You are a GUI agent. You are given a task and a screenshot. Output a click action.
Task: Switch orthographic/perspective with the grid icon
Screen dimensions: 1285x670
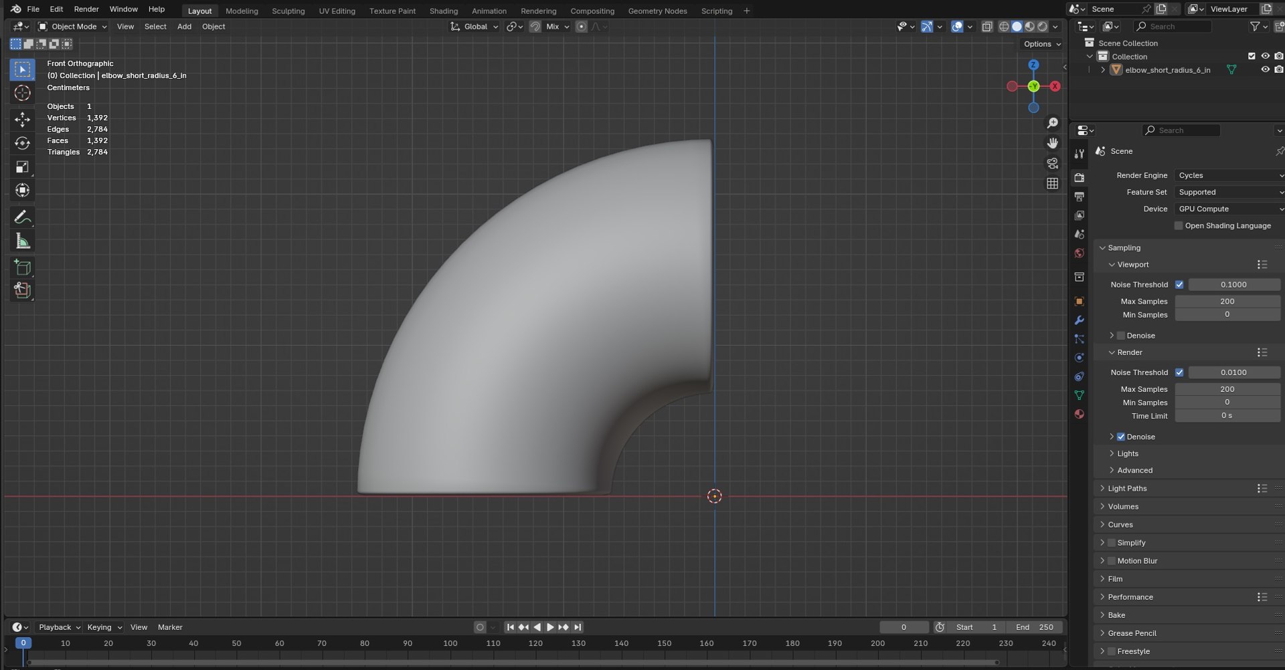click(1052, 183)
